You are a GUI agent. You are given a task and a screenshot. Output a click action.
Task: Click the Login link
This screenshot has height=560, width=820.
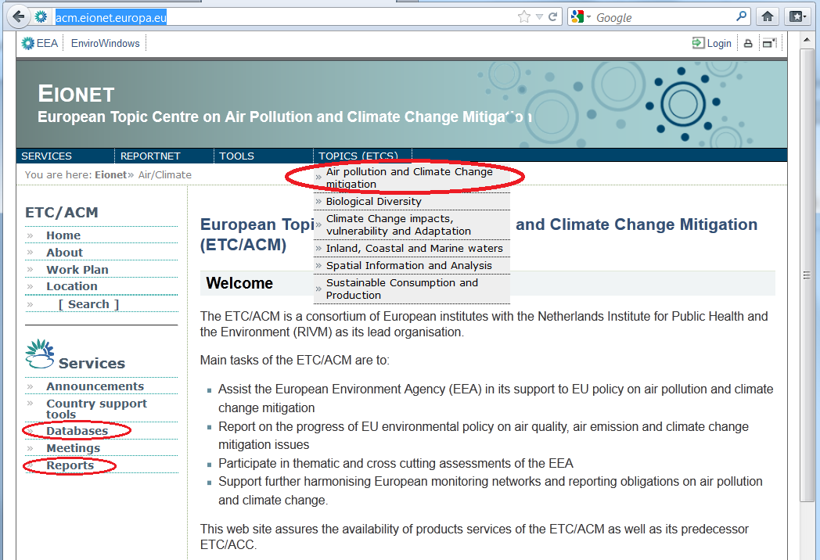click(x=712, y=43)
